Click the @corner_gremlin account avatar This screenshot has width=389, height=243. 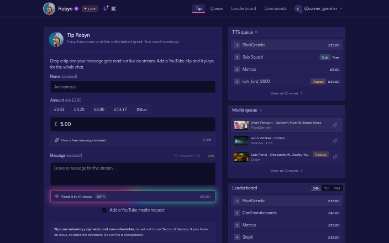(298, 9)
